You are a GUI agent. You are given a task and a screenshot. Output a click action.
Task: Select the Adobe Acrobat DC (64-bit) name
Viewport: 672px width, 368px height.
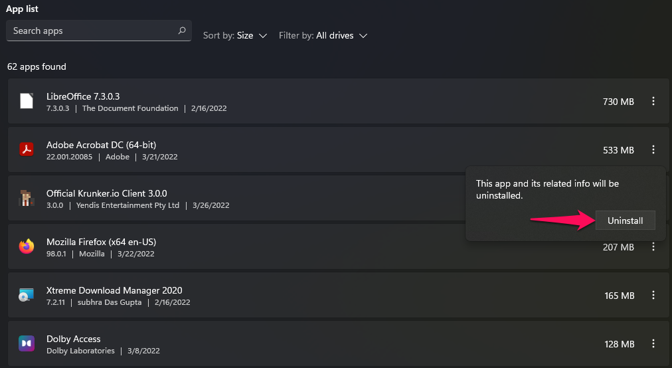click(x=101, y=145)
